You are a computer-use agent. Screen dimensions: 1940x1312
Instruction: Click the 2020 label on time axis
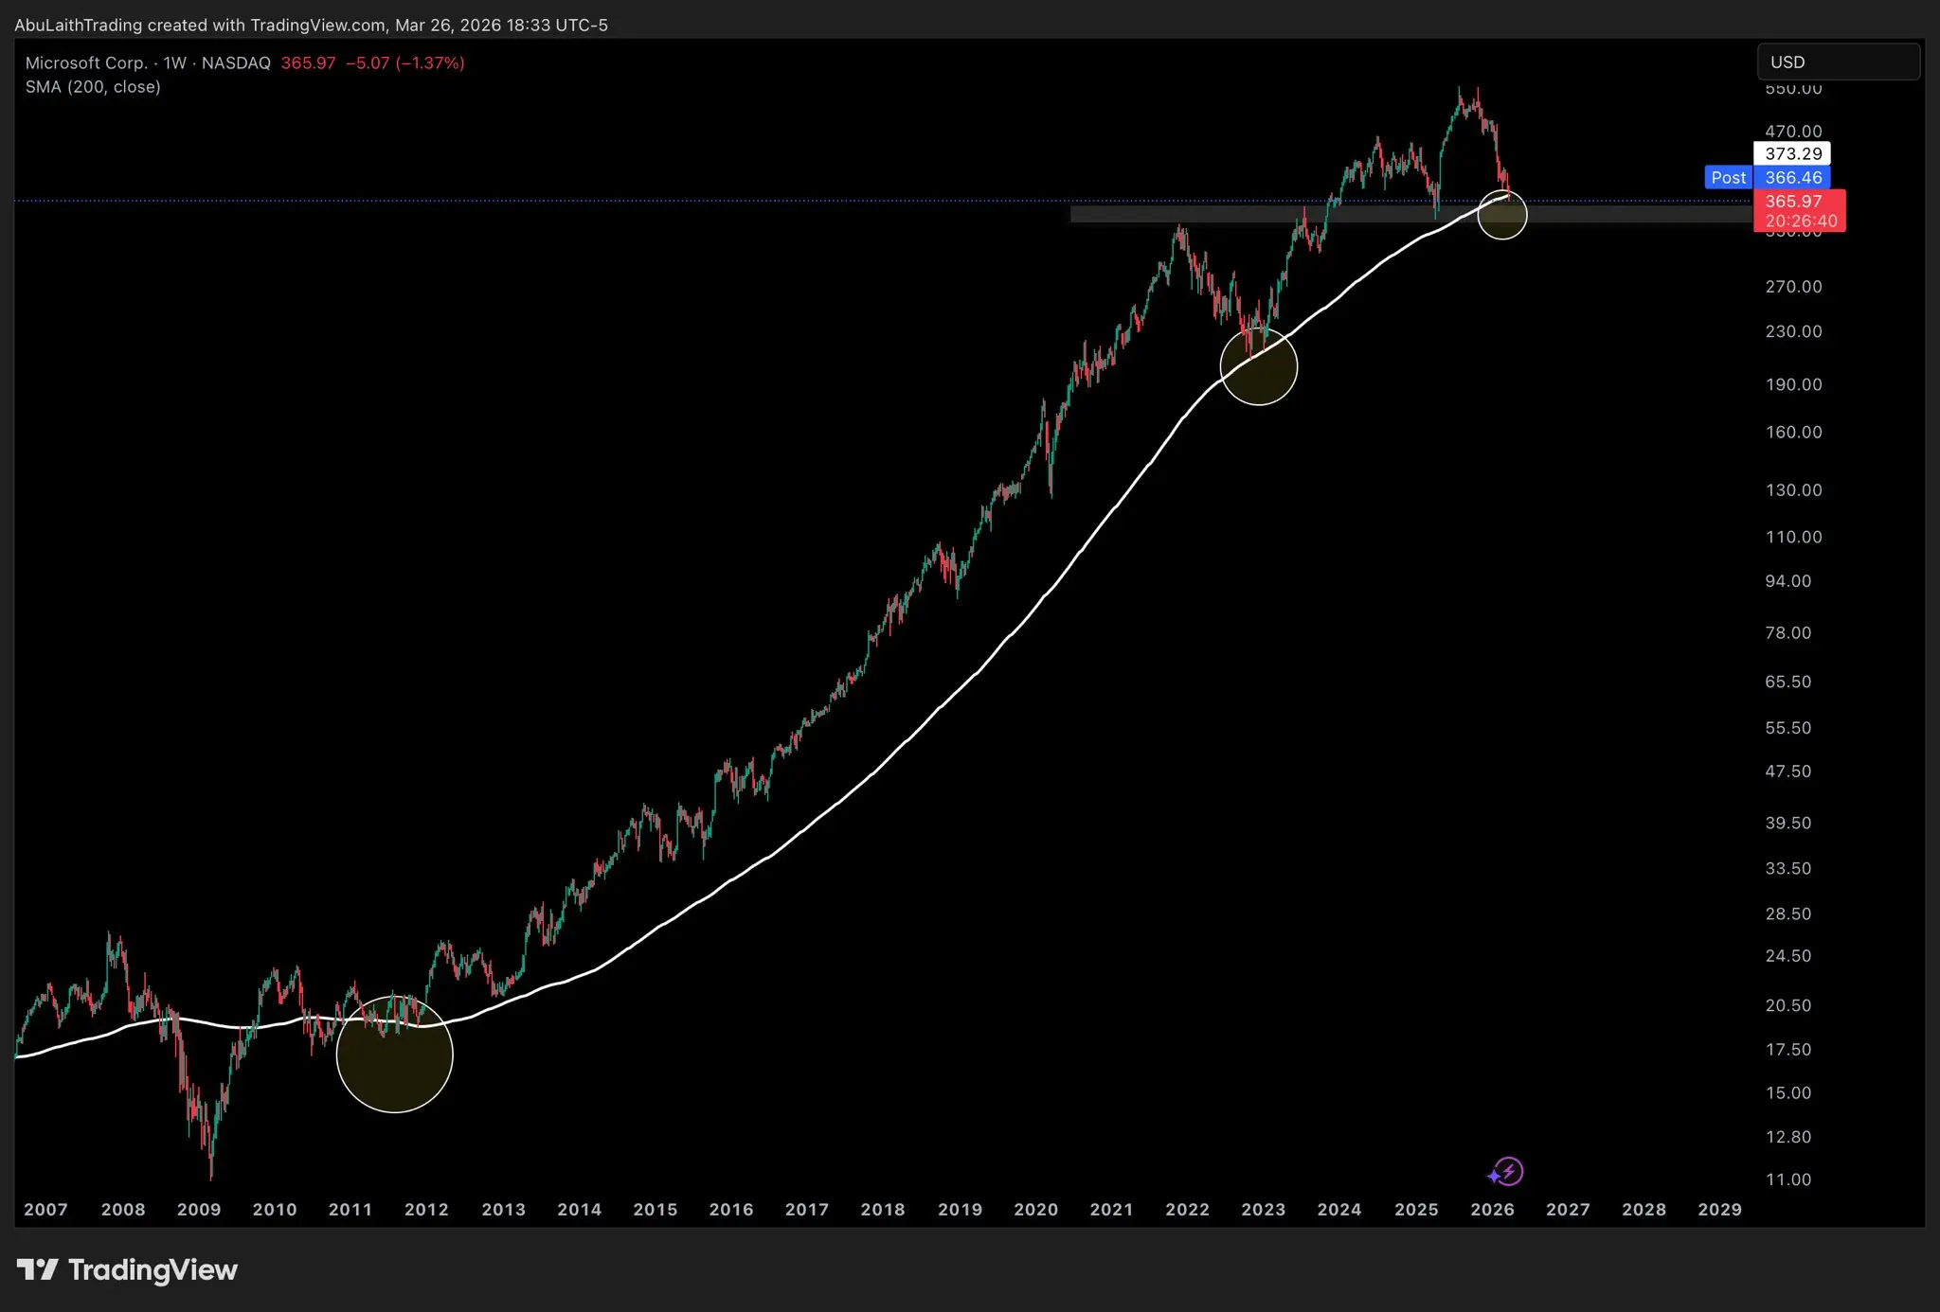pos(1035,1209)
